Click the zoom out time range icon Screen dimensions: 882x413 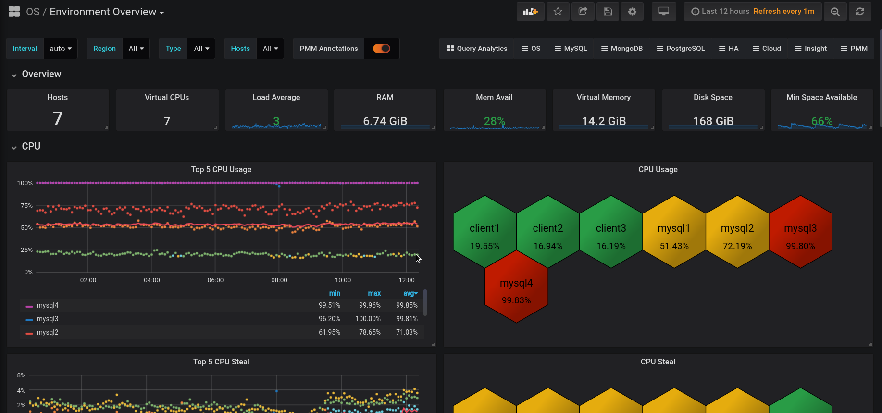[835, 12]
